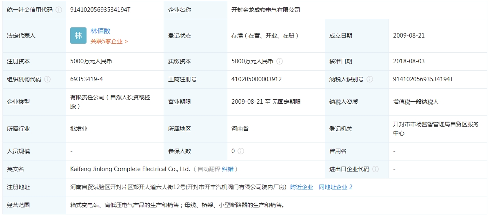This screenshot has height=216, width=491.
Task: Click the 工商注册号 value 410205000003912
Action: pos(256,79)
